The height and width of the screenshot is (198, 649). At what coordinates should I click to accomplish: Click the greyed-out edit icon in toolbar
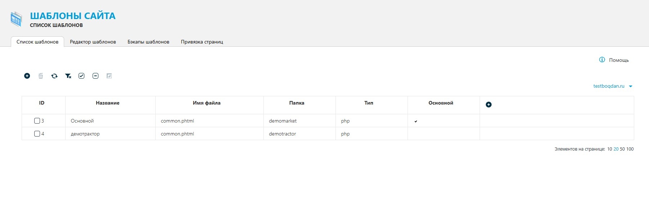[109, 76]
